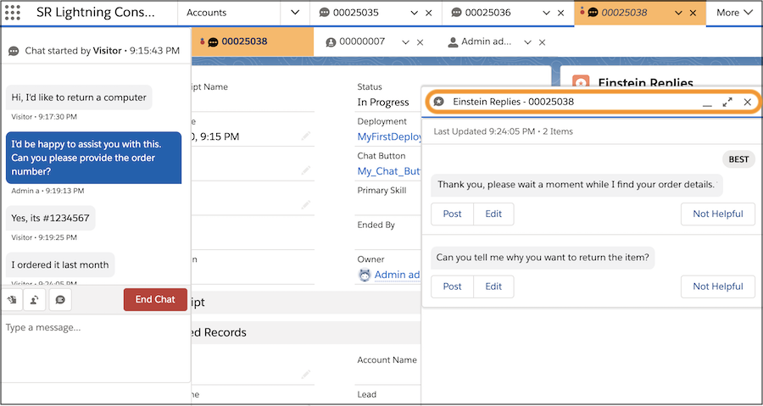Screen dimensions: 763x406
Task: Open the App Launcher grid icon
Action: (x=12, y=13)
